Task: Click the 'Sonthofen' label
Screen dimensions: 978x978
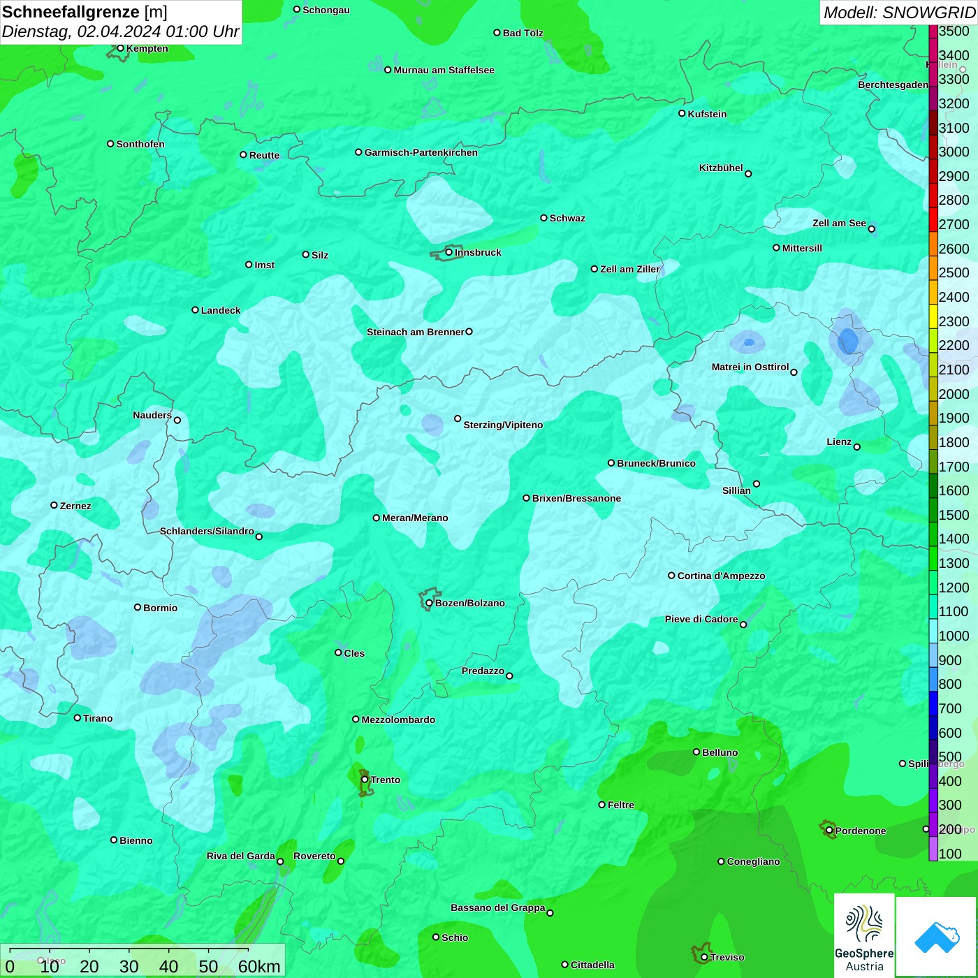Action: [140, 144]
